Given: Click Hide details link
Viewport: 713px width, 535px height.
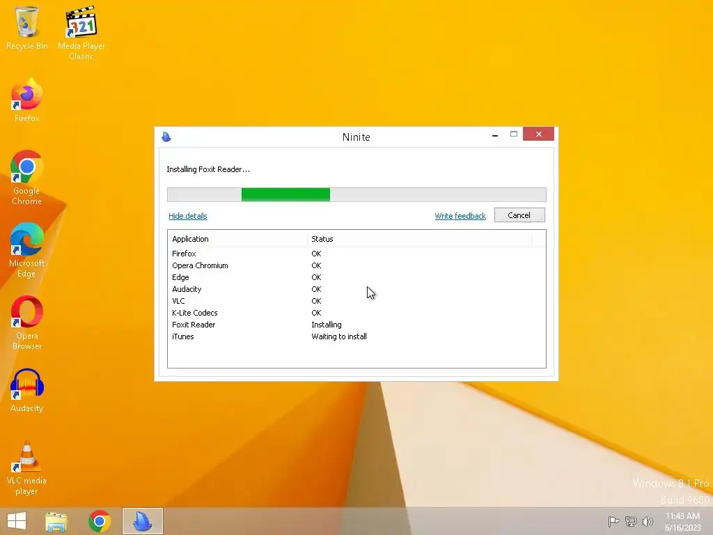Looking at the screenshot, I should click(188, 216).
